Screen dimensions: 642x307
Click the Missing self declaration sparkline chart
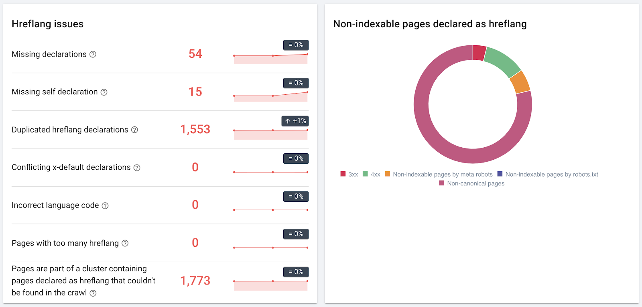[271, 97]
